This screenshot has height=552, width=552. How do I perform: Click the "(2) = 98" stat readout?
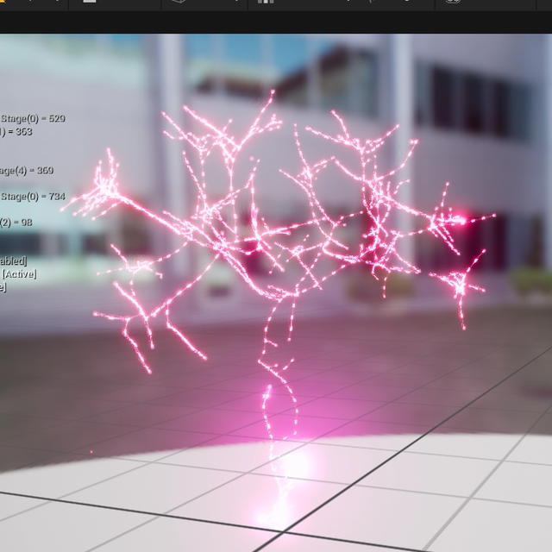pyautogui.click(x=16, y=223)
